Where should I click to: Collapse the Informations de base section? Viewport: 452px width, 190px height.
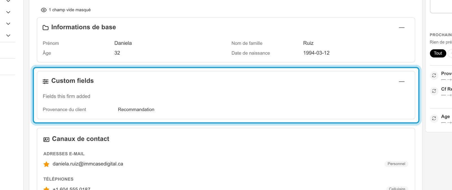(402, 27)
